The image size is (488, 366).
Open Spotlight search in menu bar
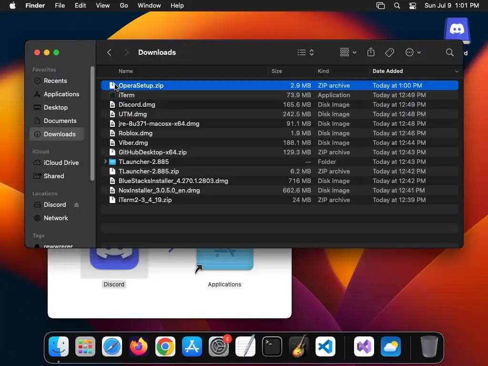point(397,6)
